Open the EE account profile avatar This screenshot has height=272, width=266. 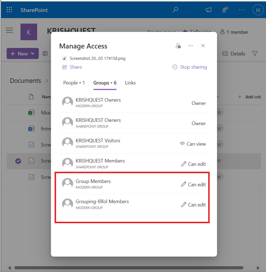[258, 10]
